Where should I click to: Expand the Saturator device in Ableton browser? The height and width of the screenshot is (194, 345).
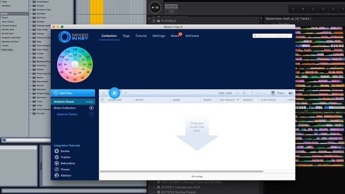(x=31, y=89)
